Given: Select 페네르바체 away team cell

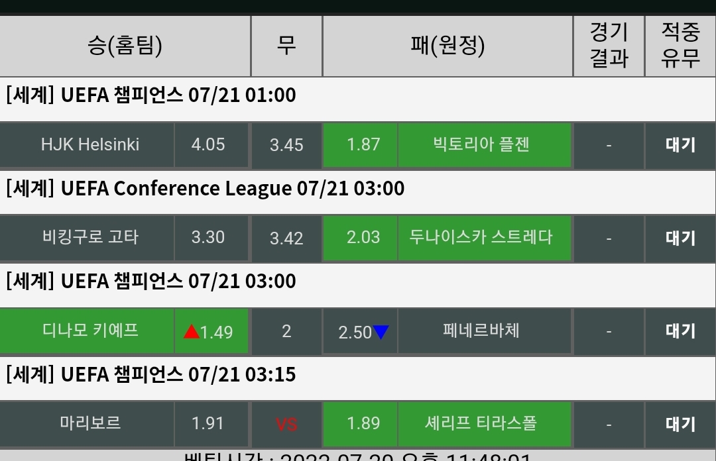Looking at the screenshot, I should pos(481,331).
